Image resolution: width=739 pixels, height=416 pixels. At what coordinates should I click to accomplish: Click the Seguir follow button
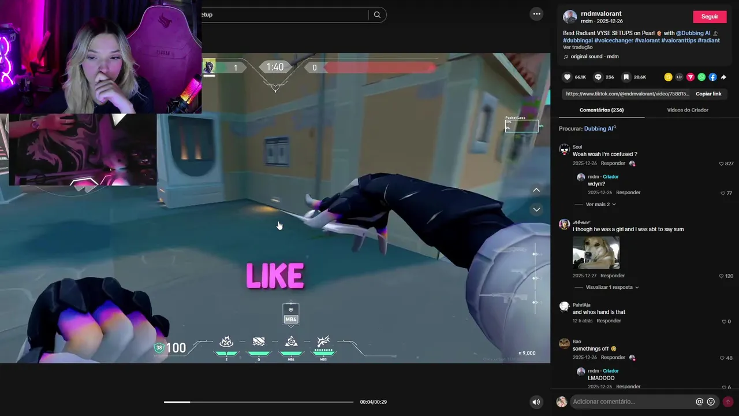click(x=710, y=17)
